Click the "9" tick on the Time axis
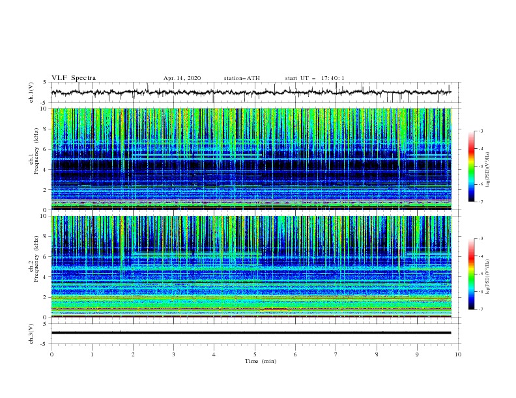 click(x=417, y=354)
